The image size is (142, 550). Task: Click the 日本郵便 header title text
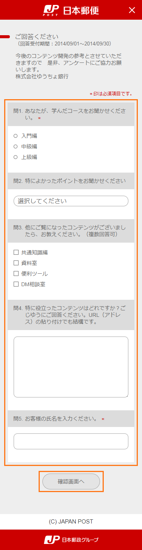[x=81, y=10]
